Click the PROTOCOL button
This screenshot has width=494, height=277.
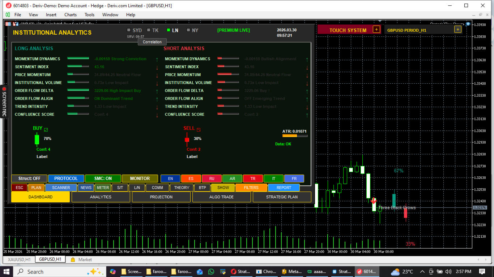click(66, 179)
